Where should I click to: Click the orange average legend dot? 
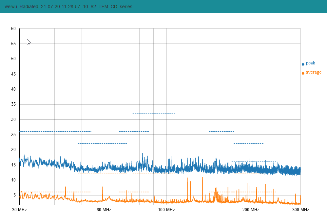point(303,73)
